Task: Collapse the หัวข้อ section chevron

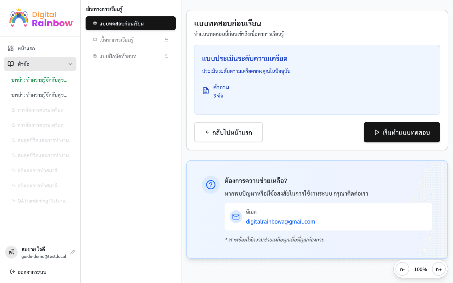Action: (70, 64)
